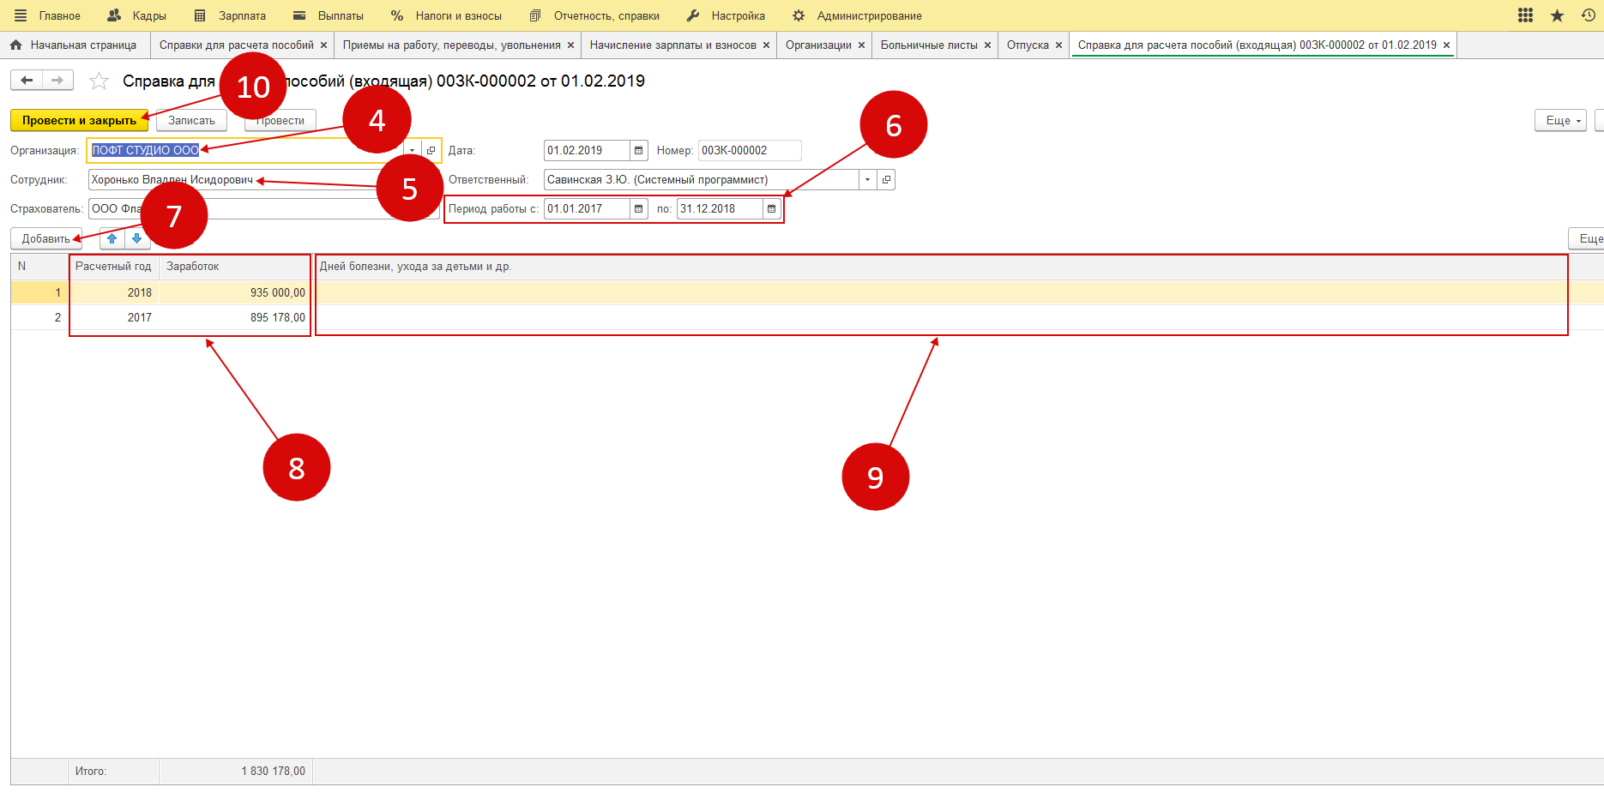Open the Кадры menu
The image size is (1604, 793).
pyautogui.click(x=149, y=16)
